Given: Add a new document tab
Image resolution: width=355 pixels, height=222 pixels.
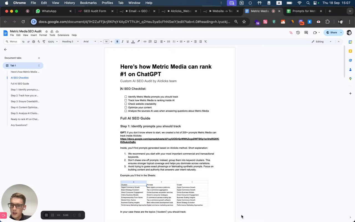Looking at the screenshot, I should (x=39, y=58).
